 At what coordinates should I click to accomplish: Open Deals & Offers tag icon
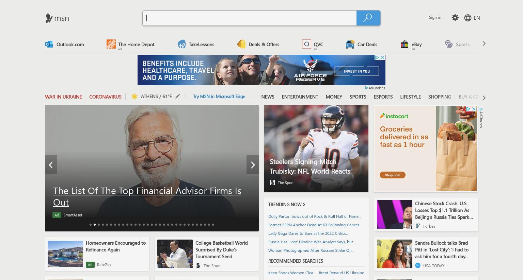click(x=241, y=44)
